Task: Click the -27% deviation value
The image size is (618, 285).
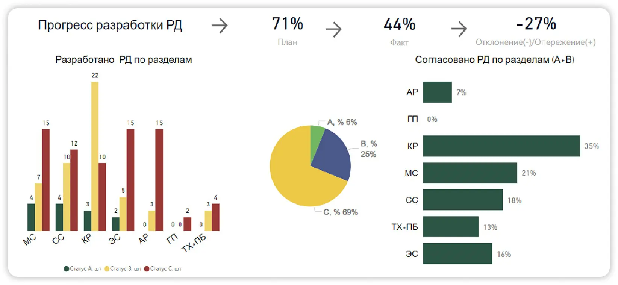Action: click(x=536, y=24)
